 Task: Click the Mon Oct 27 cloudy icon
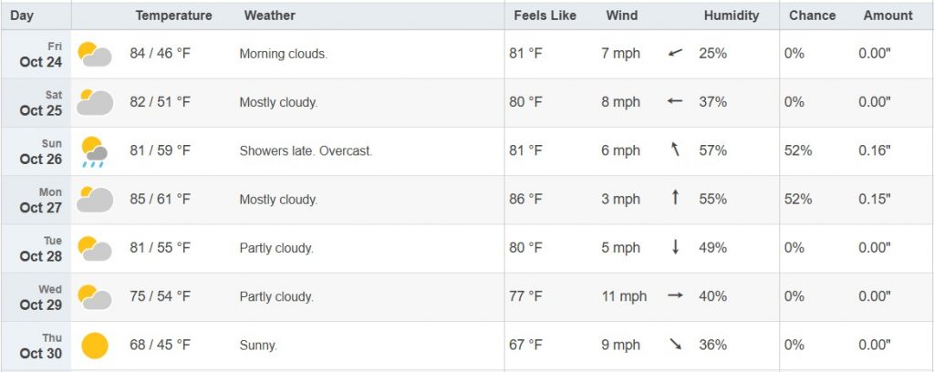[x=94, y=199]
